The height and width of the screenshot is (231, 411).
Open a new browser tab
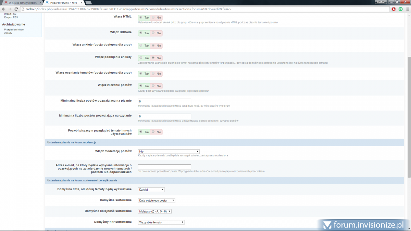pos(88,3)
